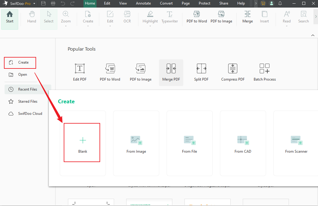Select the Hand tool
Screen dimensions: 318x206
click(x=32, y=17)
